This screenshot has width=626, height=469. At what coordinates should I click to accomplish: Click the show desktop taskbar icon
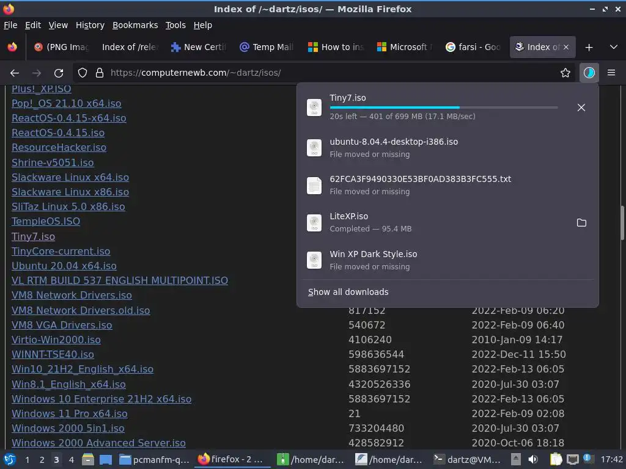pyautogui.click(x=105, y=459)
